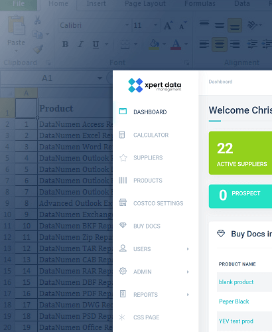
Task: Click the Decrease Indent icon
Action: [x=252, y=44]
